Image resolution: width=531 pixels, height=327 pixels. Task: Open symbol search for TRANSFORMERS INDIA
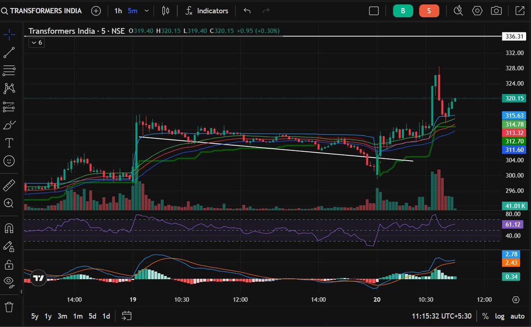(42, 11)
